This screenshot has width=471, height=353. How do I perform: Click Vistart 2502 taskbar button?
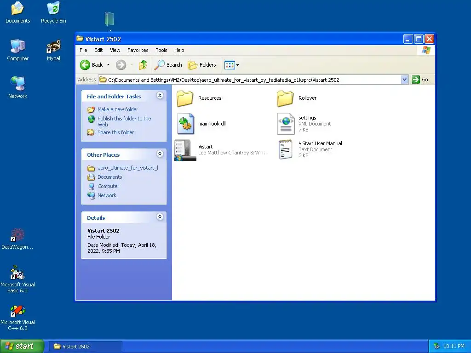(86, 347)
